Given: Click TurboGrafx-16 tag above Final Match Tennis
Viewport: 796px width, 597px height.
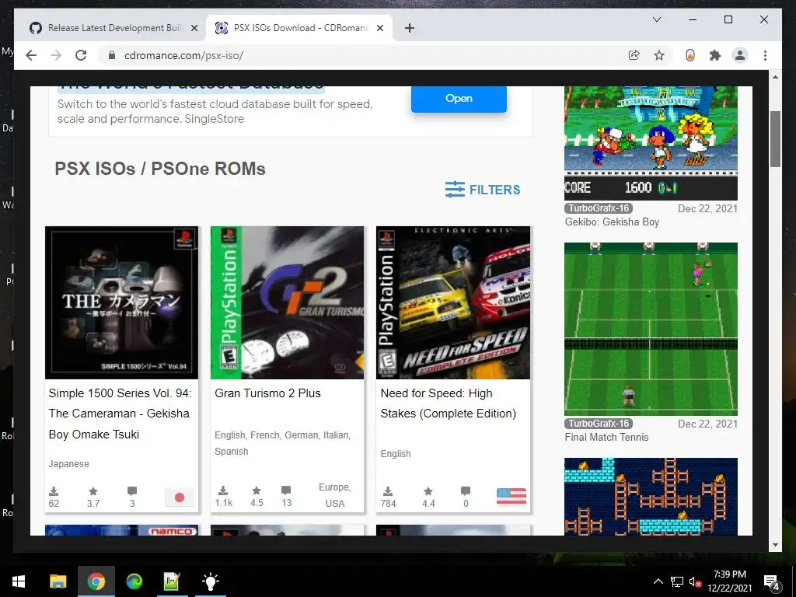Looking at the screenshot, I should tap(599, 424).
